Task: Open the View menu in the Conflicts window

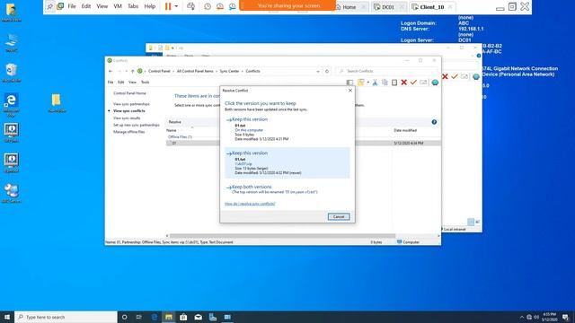Action: pyautogui.click(x=132, y=83)
